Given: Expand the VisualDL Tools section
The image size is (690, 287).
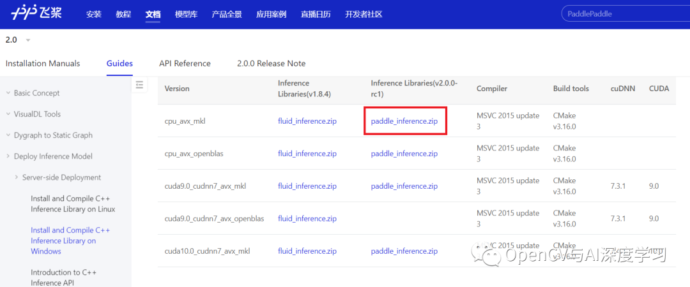Looking at the screenshot, I should [33, 114].
